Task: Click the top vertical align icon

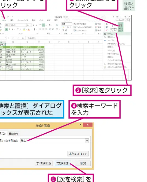Action: coord(40,25)
